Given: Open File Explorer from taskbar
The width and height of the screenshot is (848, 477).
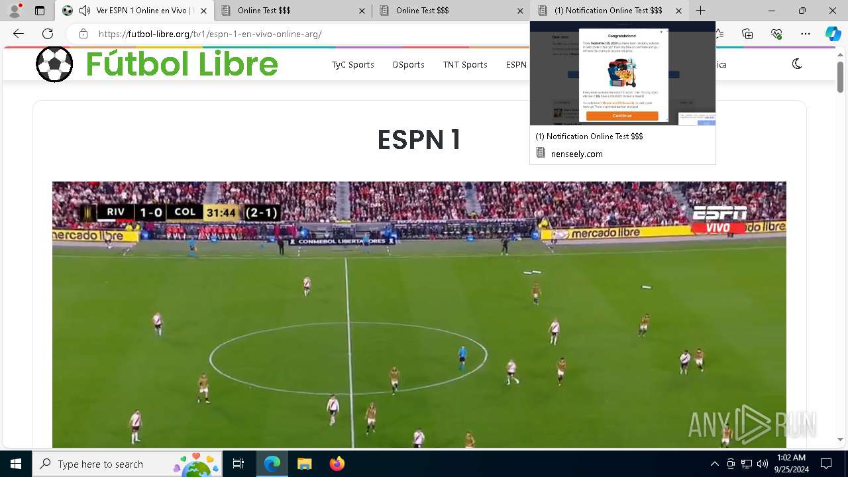Looking at the screenshot, I should point(304,464).
